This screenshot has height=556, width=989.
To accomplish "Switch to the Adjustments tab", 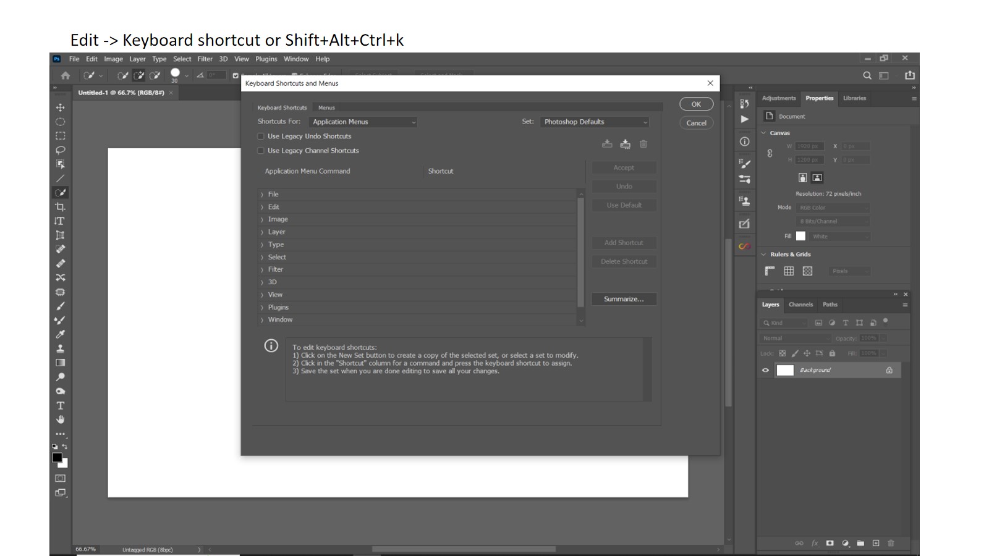I will pyautogui.click(x=779, y=98).
